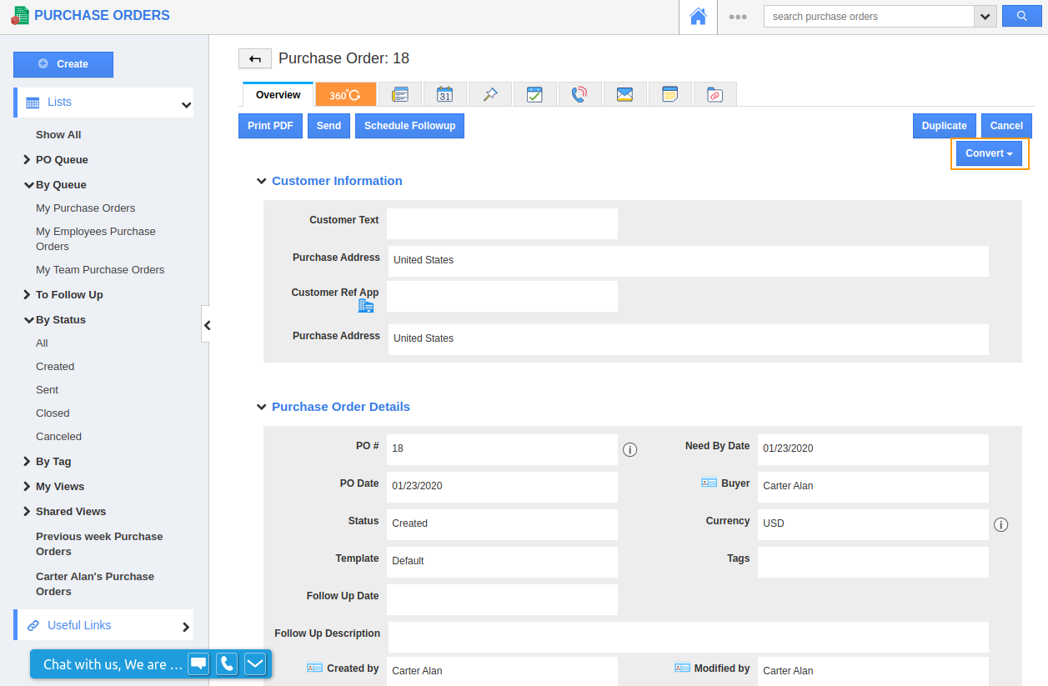Open the call logs phone tab
The width and height of the screenshot is (1048, 686).
579,95
